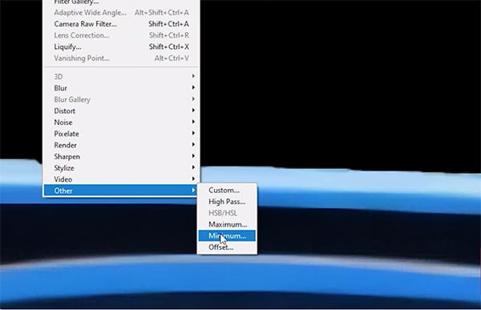This screenshot has height=310, width=481.
Task: Select Minimum filter in Other submenu
Action: [x=227, y=236]
